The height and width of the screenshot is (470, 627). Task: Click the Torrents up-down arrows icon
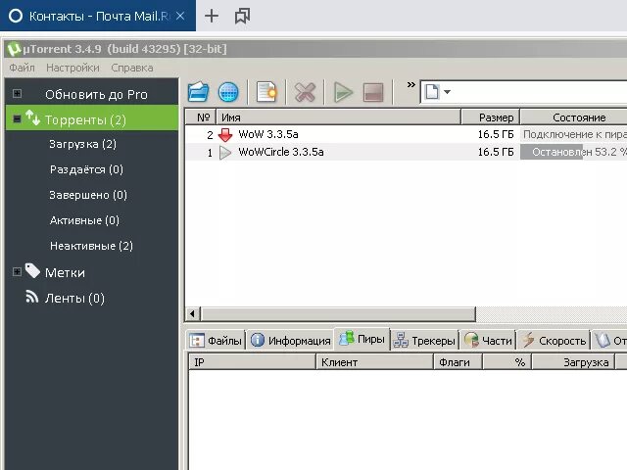(32, 117)
